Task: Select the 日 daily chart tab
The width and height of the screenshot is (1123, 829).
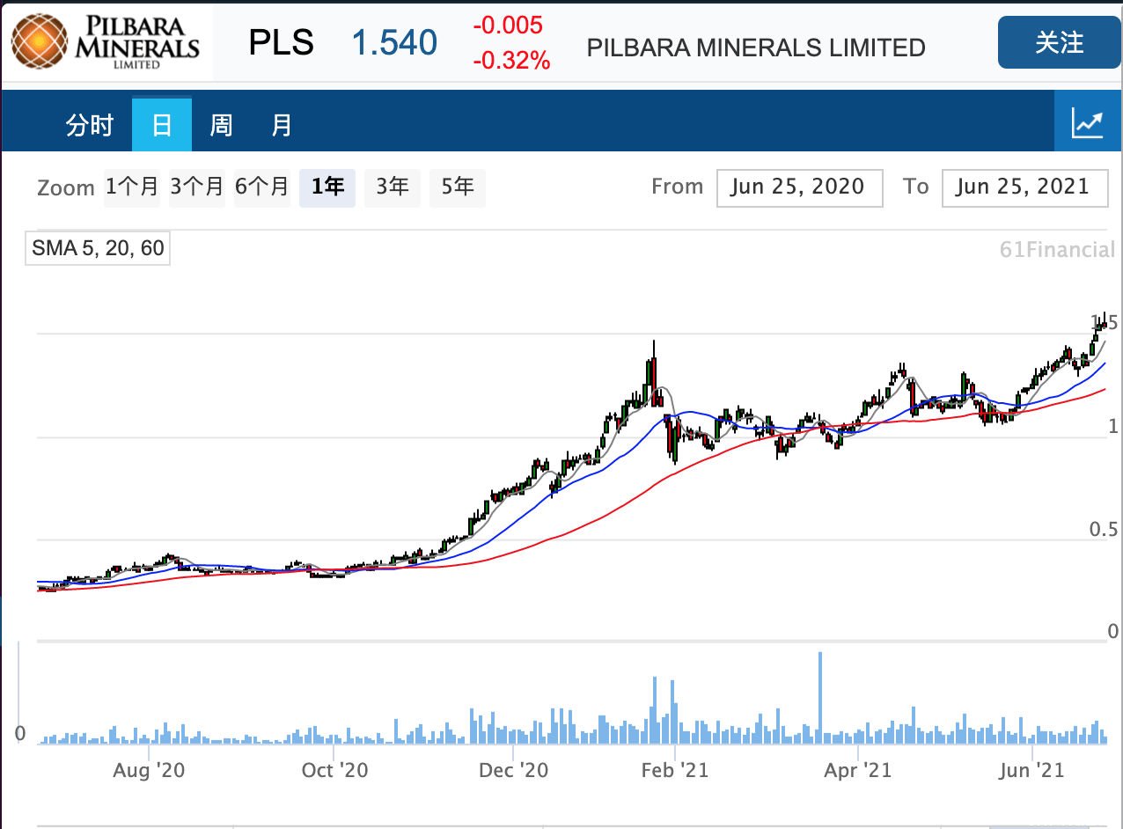Action: tap(162, 125)
